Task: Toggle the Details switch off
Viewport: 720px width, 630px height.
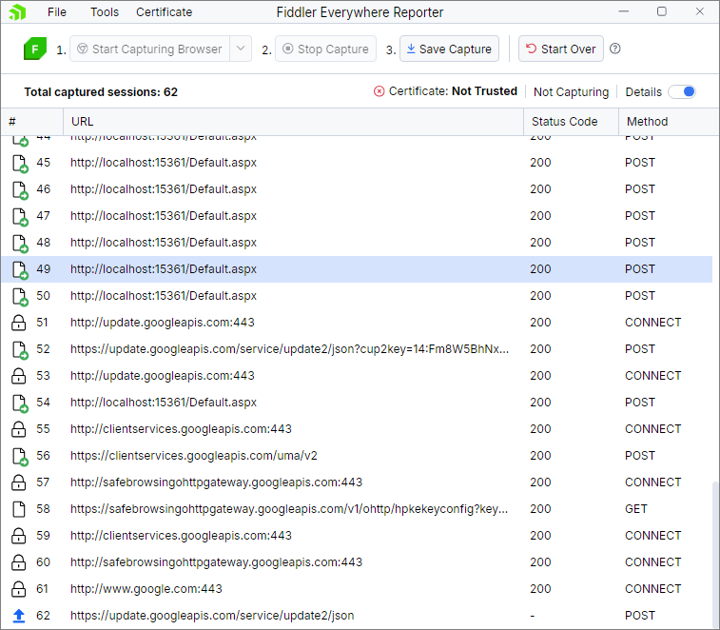Action: (682, 92)
